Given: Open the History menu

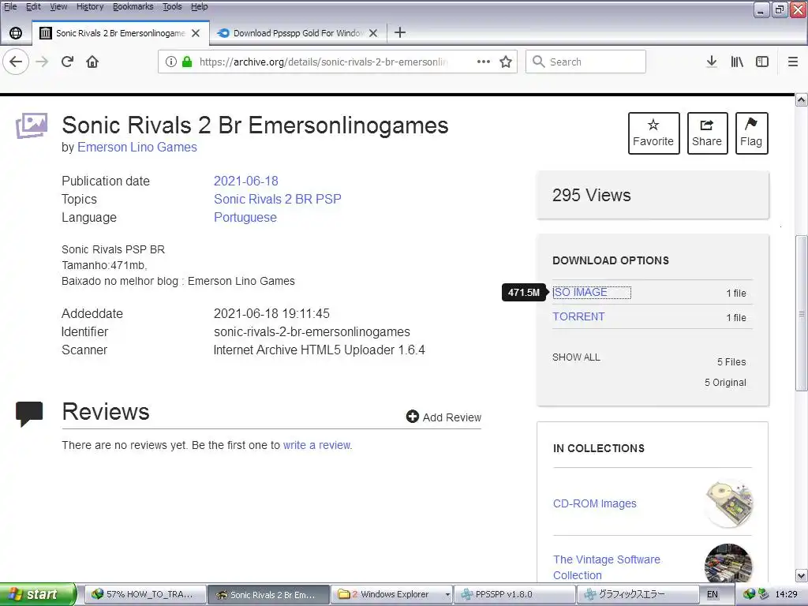Looking at the screenshot, I should (90, 6).
